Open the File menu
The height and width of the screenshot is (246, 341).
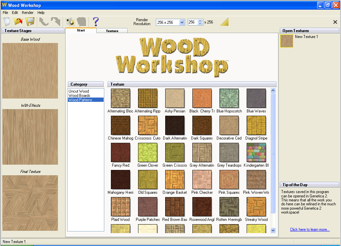(x=5, y=13)
